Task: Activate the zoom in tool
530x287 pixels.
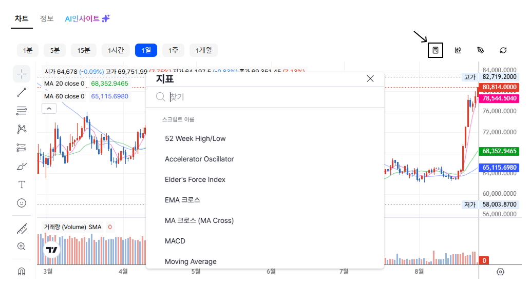Action: coord(22,247)
